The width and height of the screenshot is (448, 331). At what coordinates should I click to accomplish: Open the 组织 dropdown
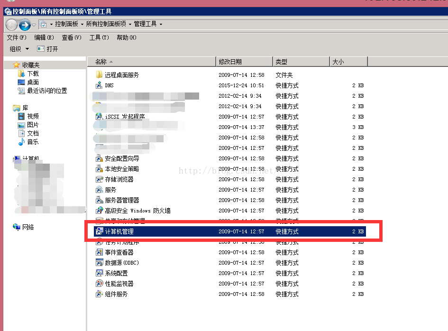[x=19, y=49]
